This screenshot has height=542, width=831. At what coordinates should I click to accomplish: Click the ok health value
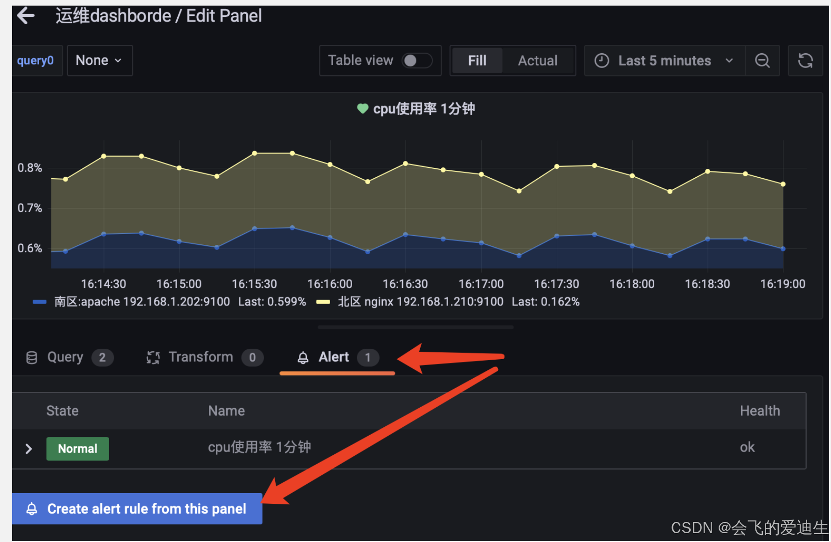[x=747, y=447]
